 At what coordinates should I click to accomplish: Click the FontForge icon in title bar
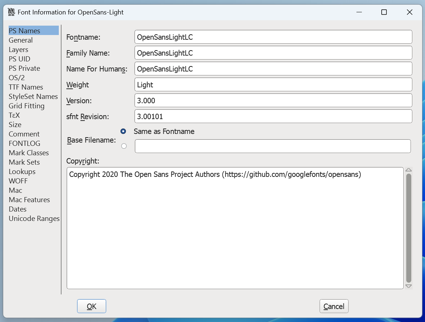(x=11, y=12)
